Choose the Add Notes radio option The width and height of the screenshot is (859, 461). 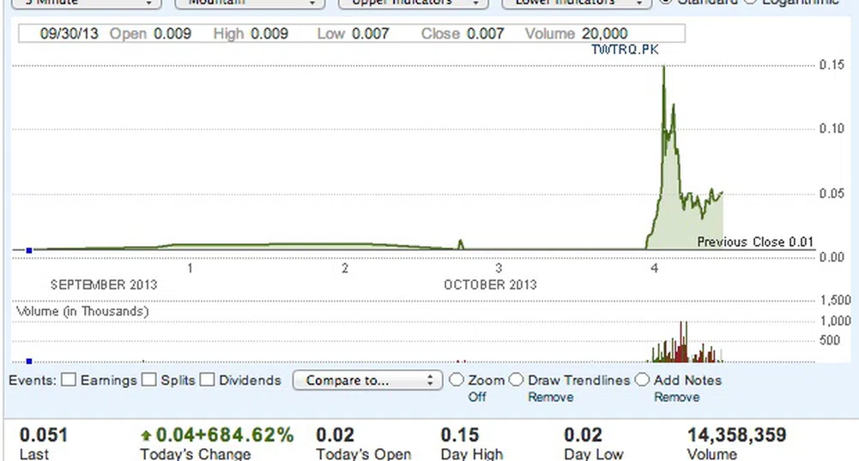point(643,380)
